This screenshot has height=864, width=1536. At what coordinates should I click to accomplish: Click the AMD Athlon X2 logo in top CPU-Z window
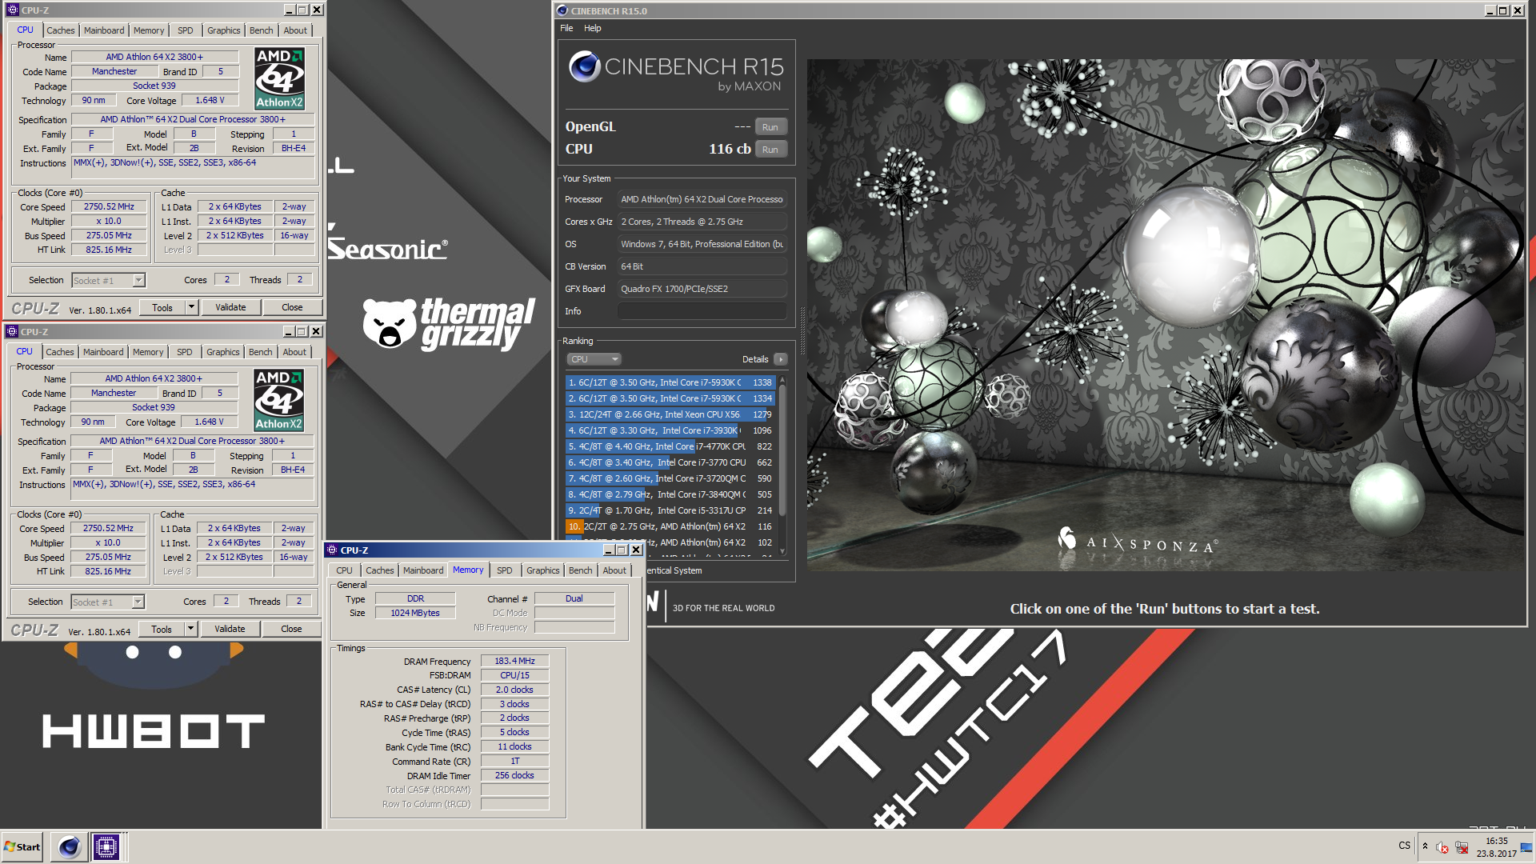tap(279, 78)
